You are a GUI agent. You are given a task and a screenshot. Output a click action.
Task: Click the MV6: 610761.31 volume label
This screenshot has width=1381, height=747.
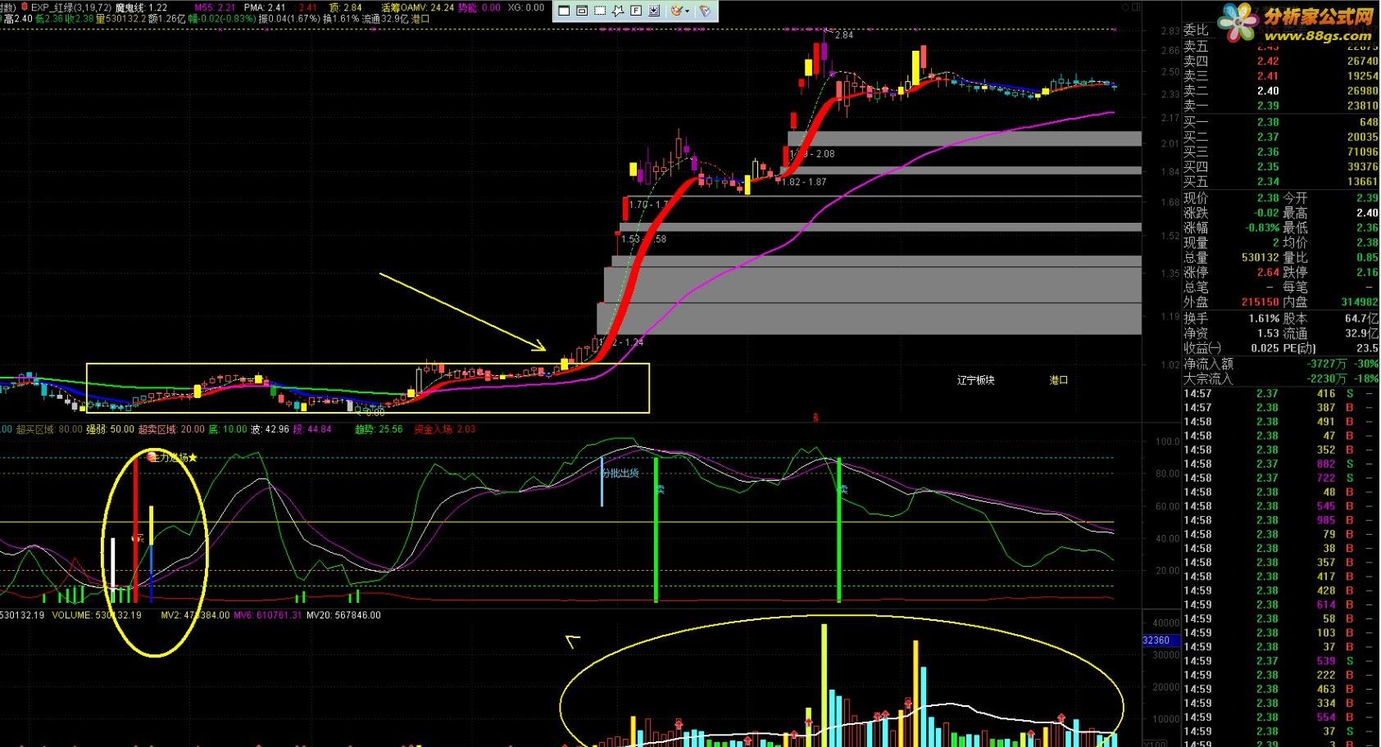(x=268, y=615)
